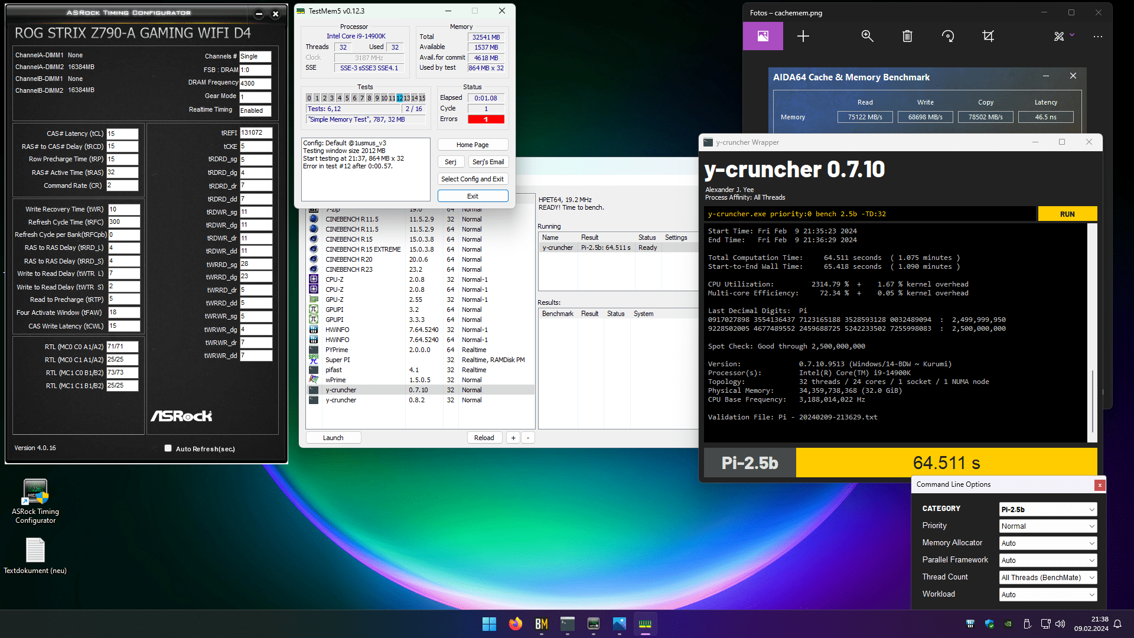Open the Windows Start menu

489,624
